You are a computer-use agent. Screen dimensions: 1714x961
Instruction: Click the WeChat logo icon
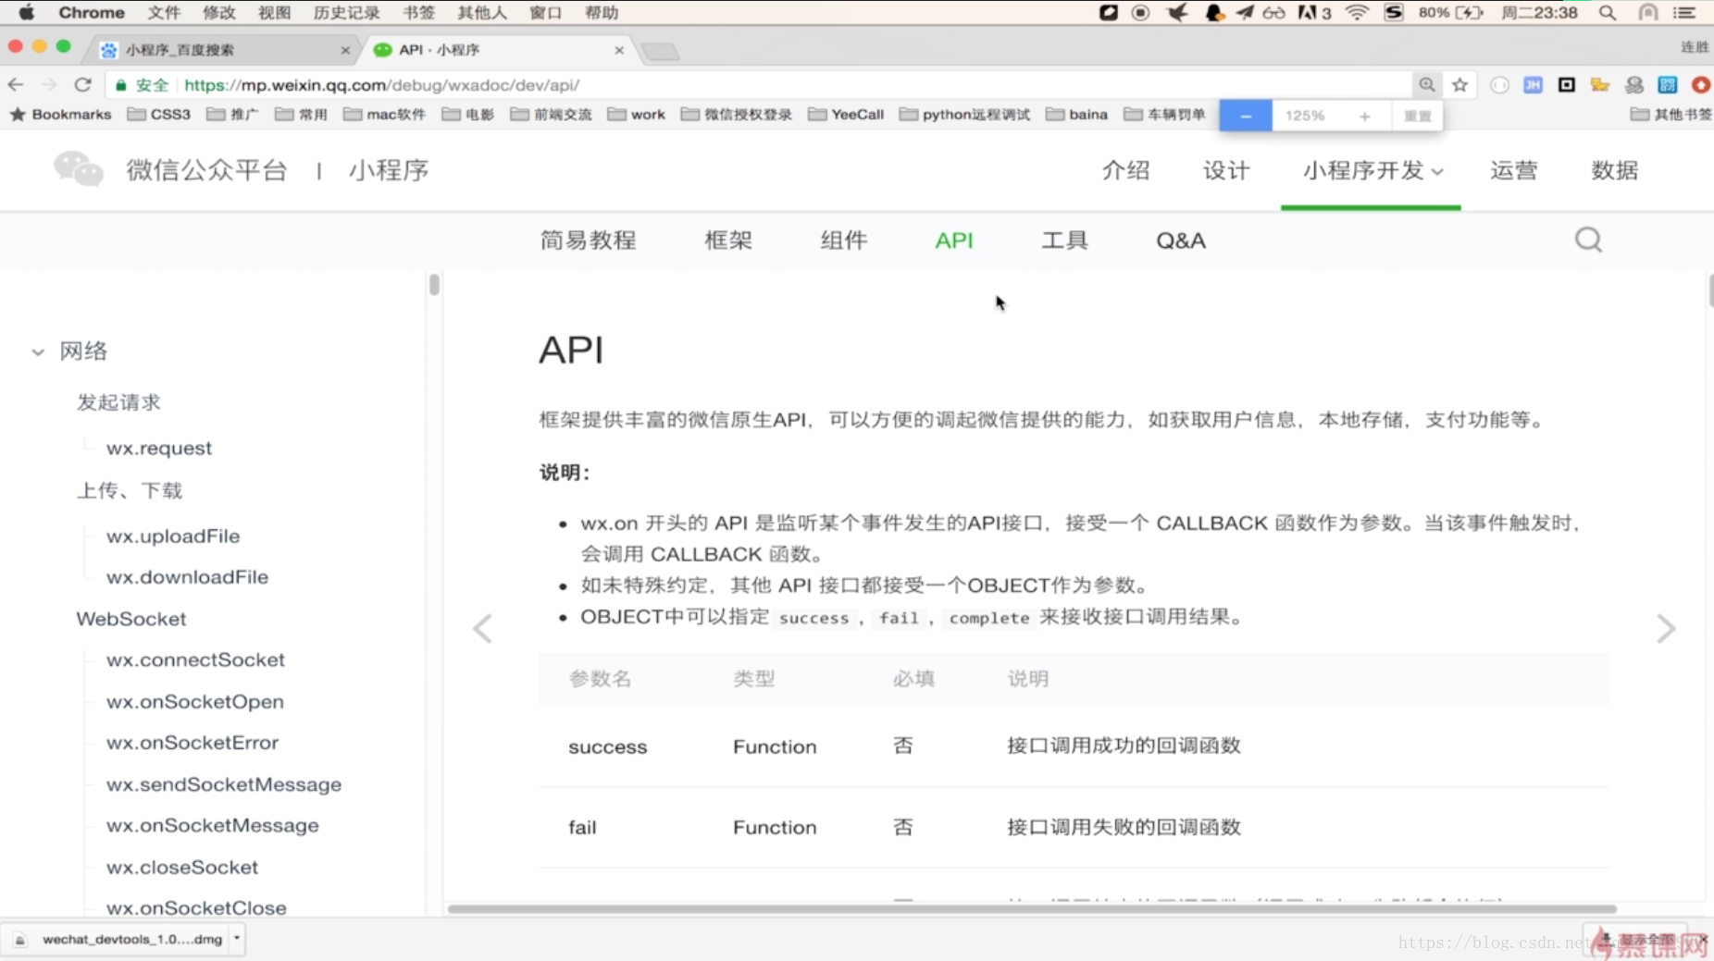point(79,169)
